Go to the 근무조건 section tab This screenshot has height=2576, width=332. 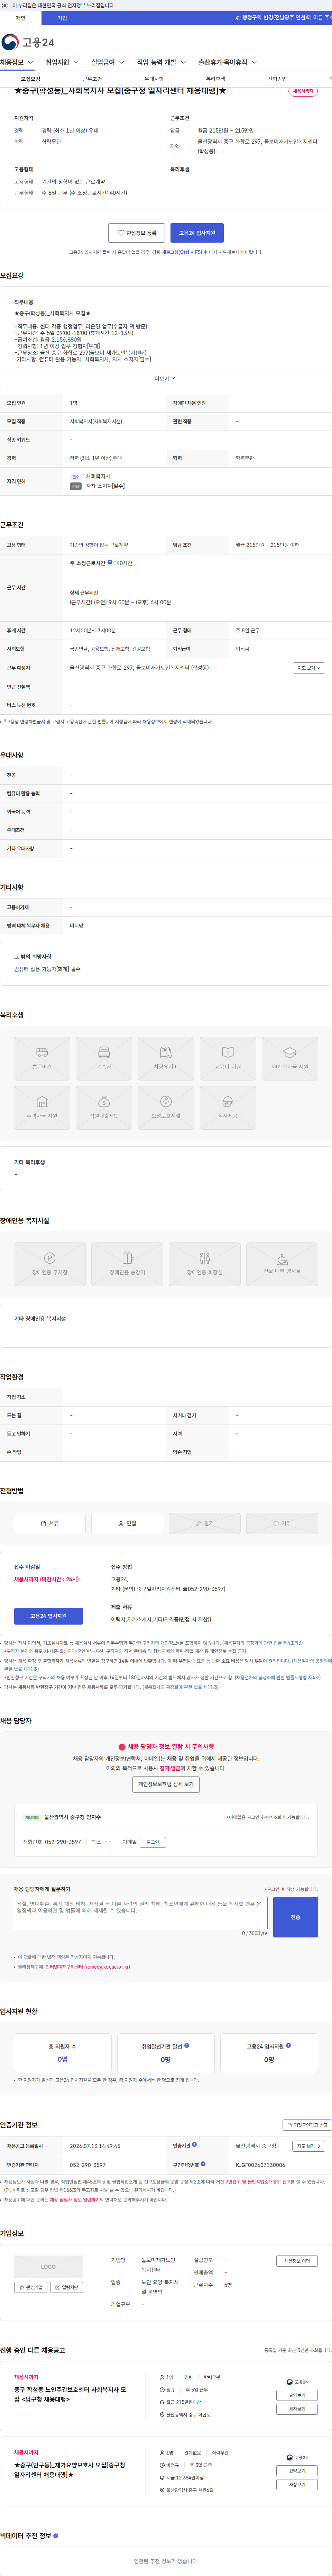click(92, 79)
